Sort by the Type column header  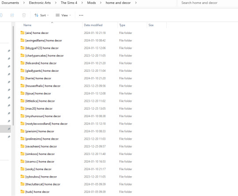tap(122, 25)
